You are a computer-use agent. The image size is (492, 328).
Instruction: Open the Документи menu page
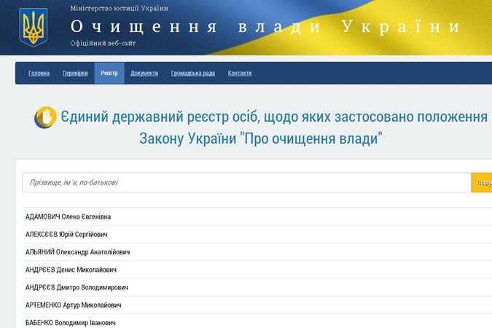(x=144, y=74)
